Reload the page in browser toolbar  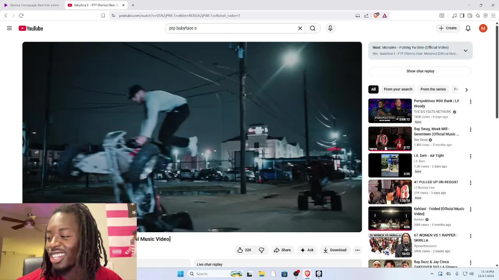(21, 16)
